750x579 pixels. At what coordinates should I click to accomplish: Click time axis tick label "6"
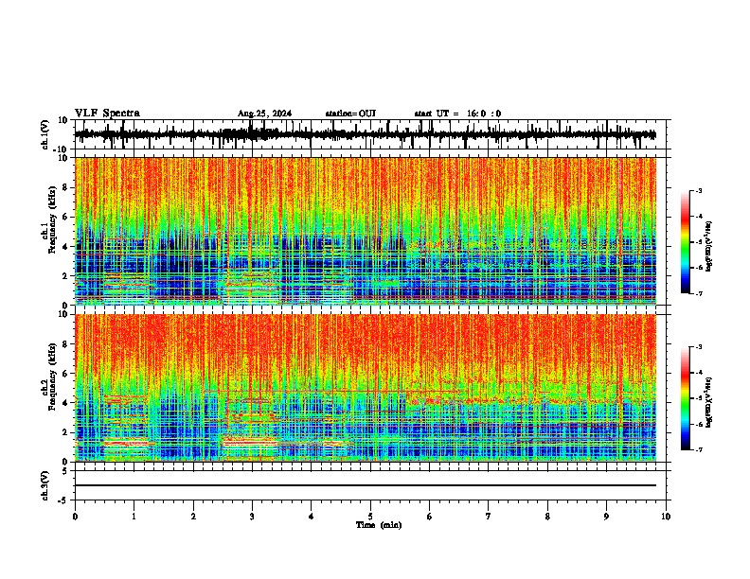pyautogui.click(x=430, y=517)
